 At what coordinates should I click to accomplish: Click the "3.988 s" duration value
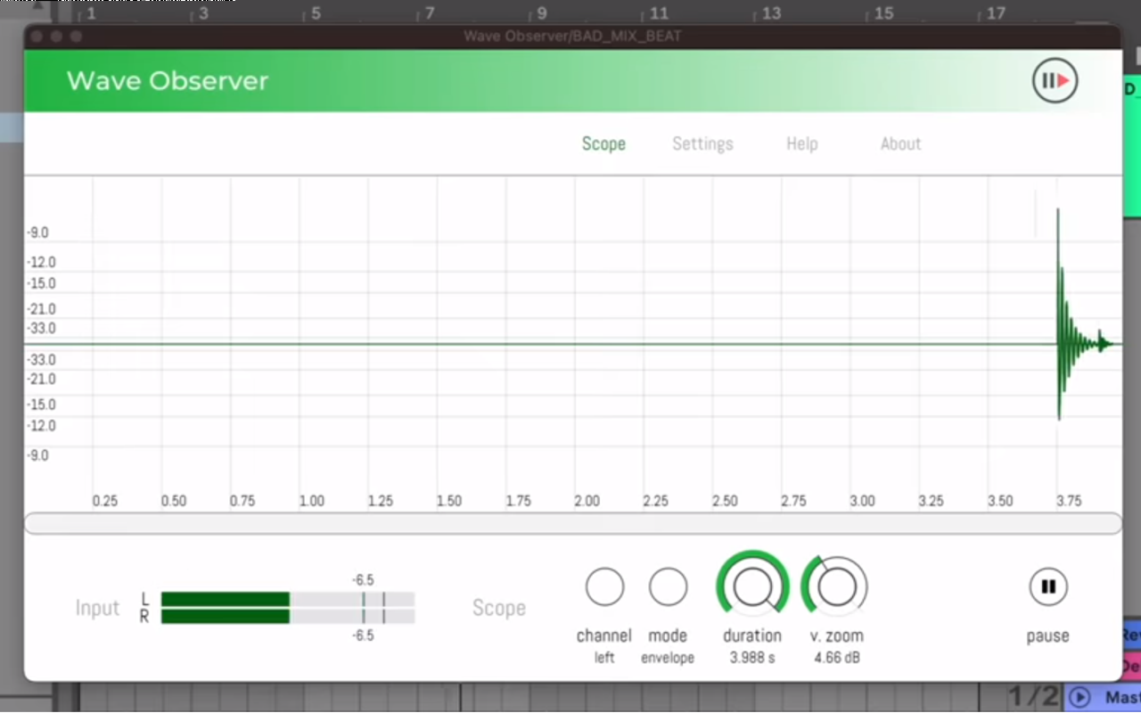(752, 658)
